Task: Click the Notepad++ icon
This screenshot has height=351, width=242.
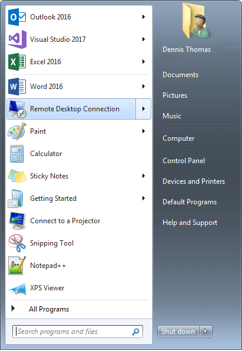Action: [17, 266]
